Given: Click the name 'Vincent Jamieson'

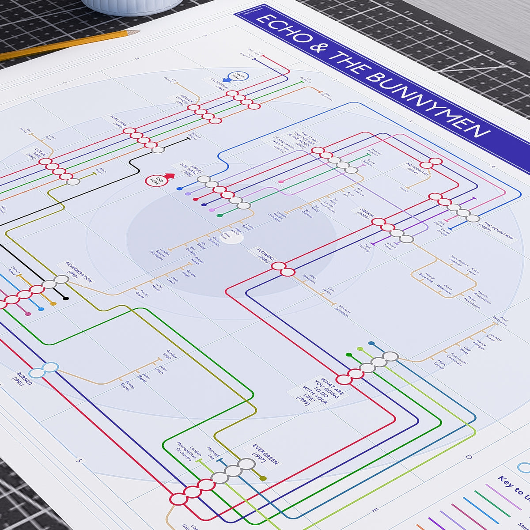Looking at the screenshot, I should click(x=343, y=310).
